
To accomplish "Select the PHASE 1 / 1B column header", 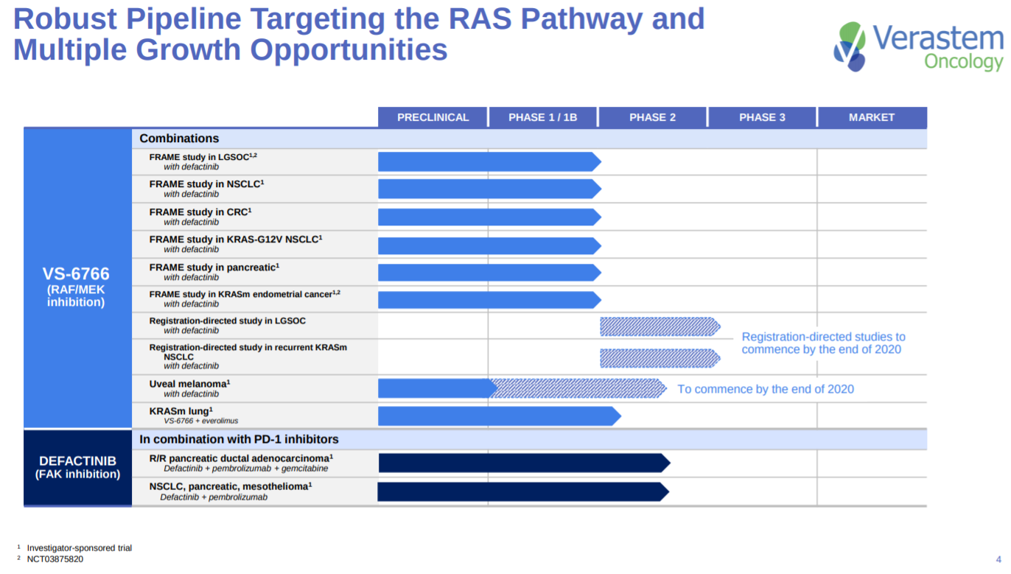I will (542, 117).
